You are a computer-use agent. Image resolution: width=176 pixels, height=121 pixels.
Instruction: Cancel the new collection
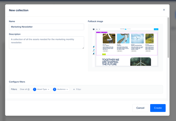tap(140, 108)
